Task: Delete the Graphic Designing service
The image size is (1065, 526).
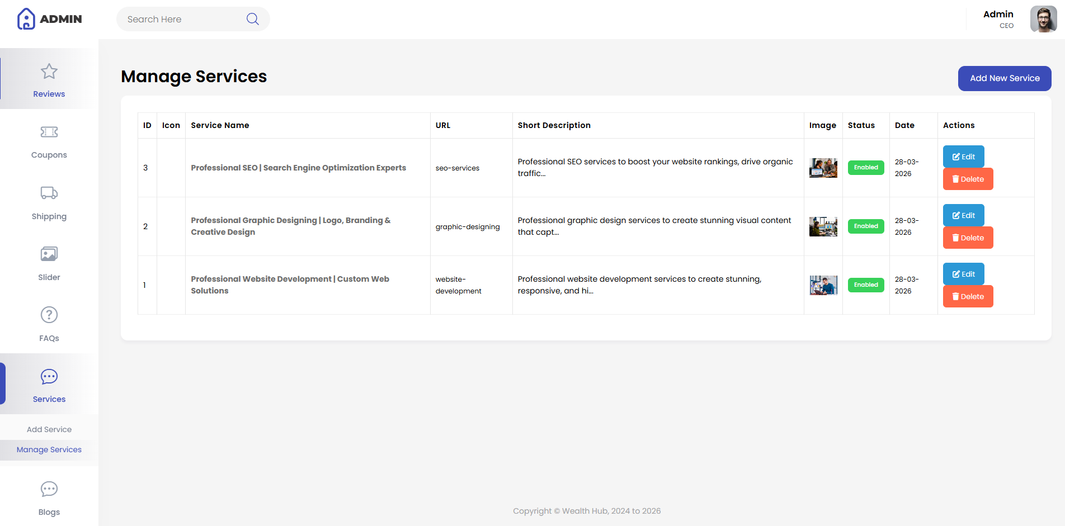Action: click(968, 238)
